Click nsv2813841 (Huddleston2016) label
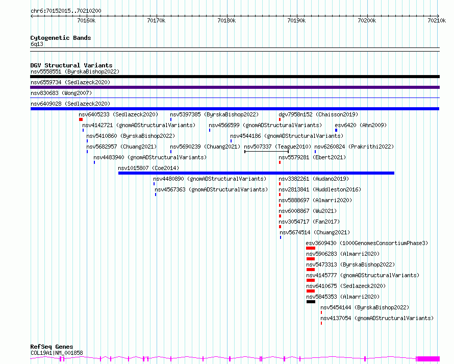 320,189
